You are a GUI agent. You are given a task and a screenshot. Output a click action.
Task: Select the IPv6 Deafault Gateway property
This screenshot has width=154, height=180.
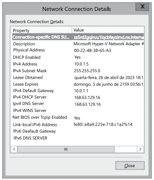pos(34,131)
